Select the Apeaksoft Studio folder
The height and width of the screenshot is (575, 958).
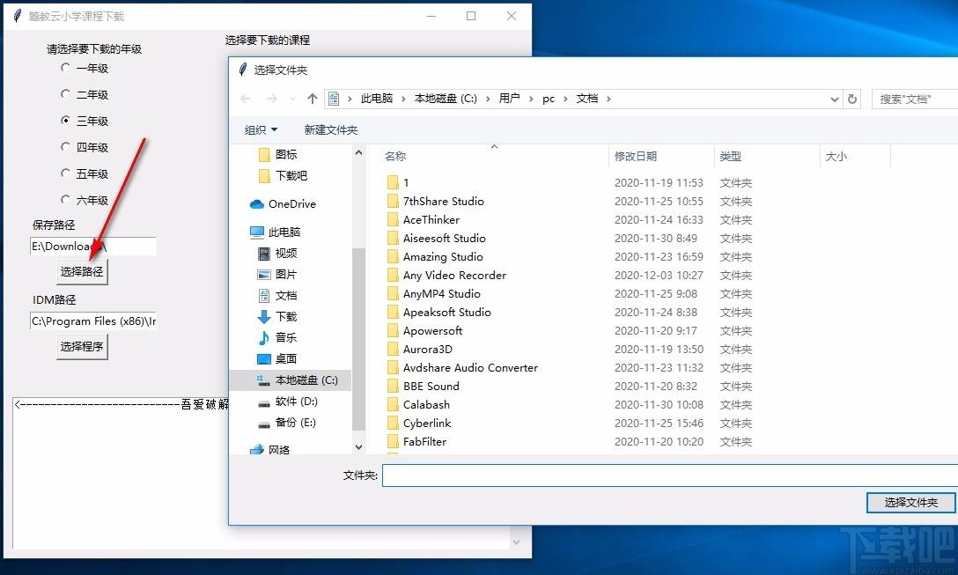click(x=446, y=313)
